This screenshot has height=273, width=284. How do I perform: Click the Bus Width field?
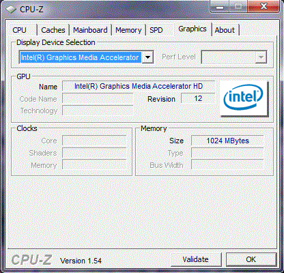[x=227, y=165]
